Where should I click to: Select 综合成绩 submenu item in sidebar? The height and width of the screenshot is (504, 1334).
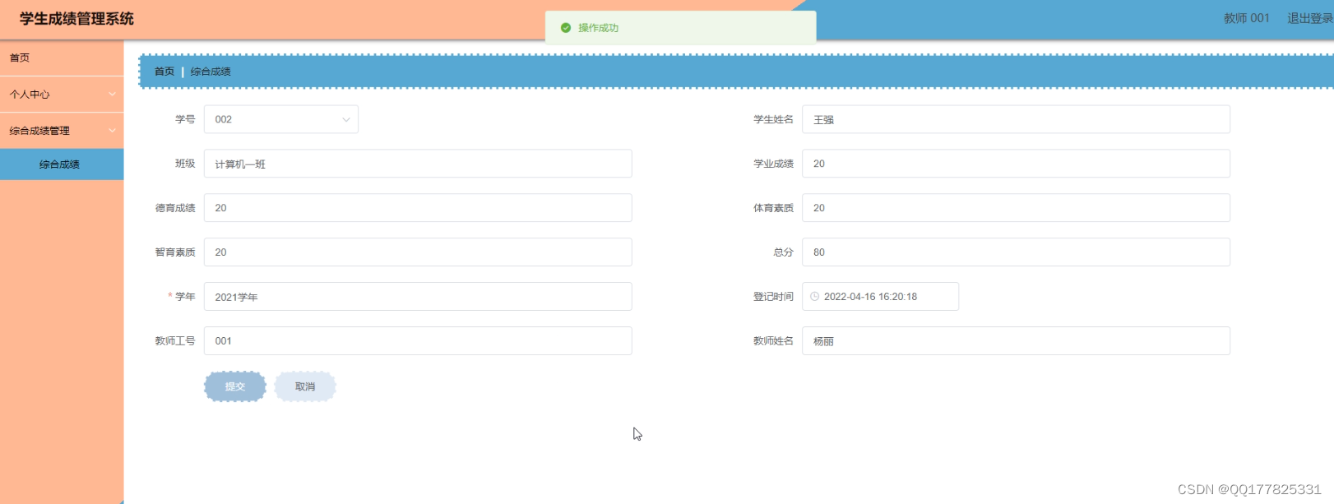(x=62, y=164)
